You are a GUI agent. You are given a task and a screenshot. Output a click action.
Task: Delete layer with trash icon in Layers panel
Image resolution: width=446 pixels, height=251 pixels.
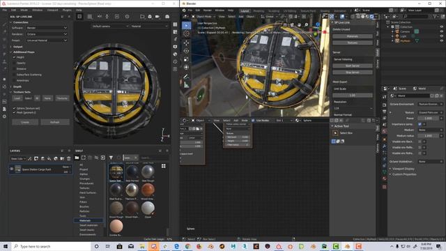point(69,158)
